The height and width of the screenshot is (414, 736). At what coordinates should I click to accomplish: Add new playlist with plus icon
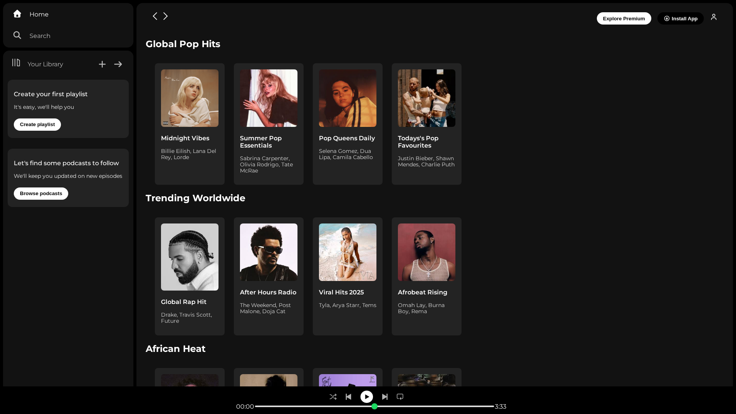coord(102,64)
